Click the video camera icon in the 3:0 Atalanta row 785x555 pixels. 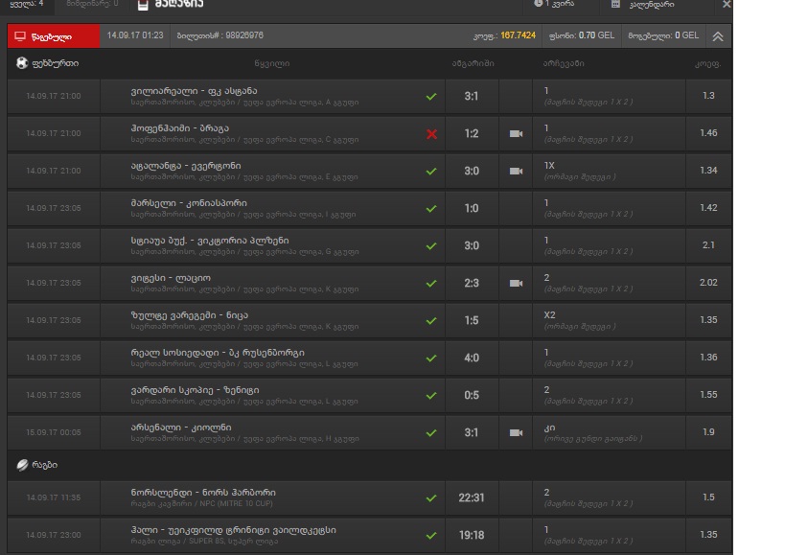(x=517, y=172)
